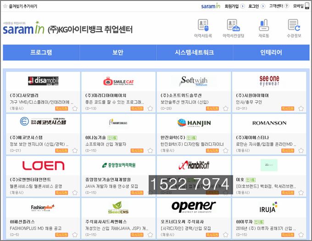The image size is (312, 241).
Task: Favorite the 한진화학(주) job with its star
Action: tap(225, 151)
